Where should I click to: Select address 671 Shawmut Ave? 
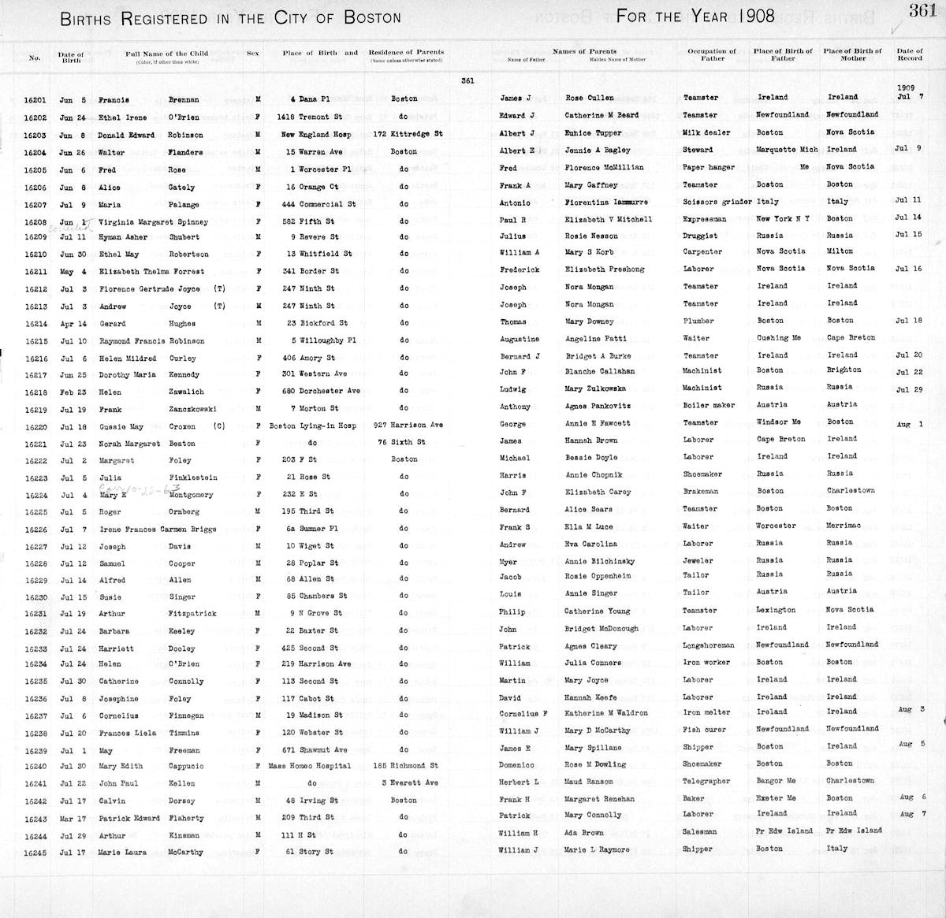316,749
